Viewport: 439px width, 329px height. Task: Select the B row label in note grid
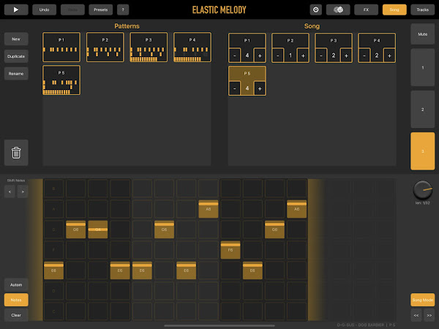(x=53, y=189)
